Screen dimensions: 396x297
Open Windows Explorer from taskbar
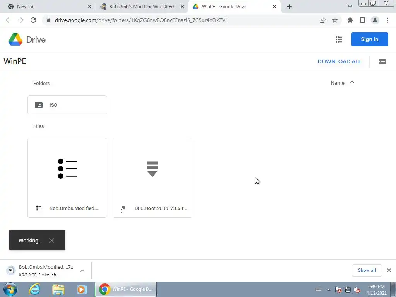click(x=58, y=289)
